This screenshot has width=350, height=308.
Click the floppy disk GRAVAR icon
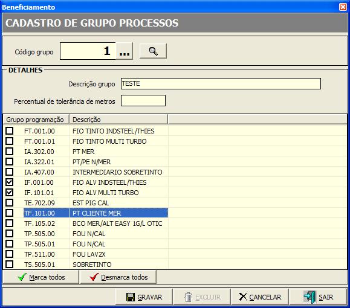131,297
